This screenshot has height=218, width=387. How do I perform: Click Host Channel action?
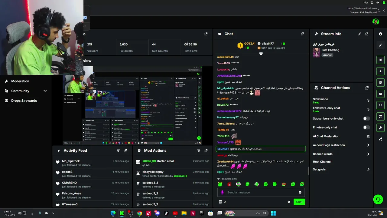[x=322, y=162]
